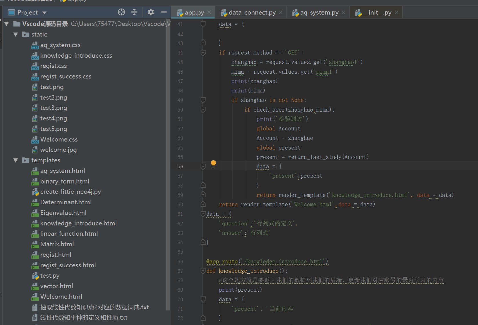Select test.png image file
Screen dimensions: 478x325
52,87
